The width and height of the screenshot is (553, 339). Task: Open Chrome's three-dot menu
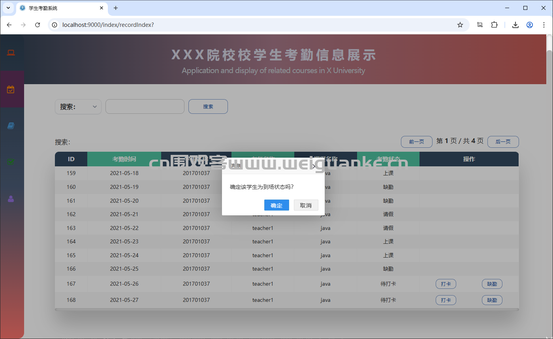[x=544, y=25]
